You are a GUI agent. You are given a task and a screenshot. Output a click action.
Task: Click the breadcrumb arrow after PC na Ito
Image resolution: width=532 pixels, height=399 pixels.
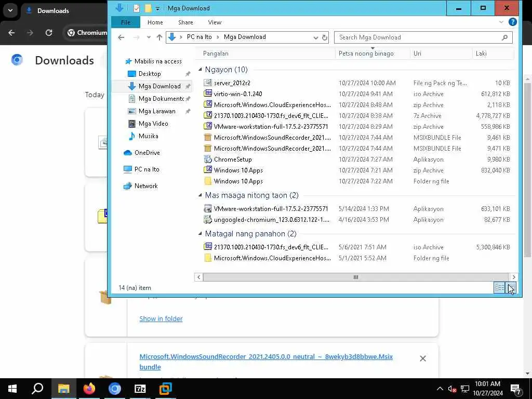pos(218,37)
